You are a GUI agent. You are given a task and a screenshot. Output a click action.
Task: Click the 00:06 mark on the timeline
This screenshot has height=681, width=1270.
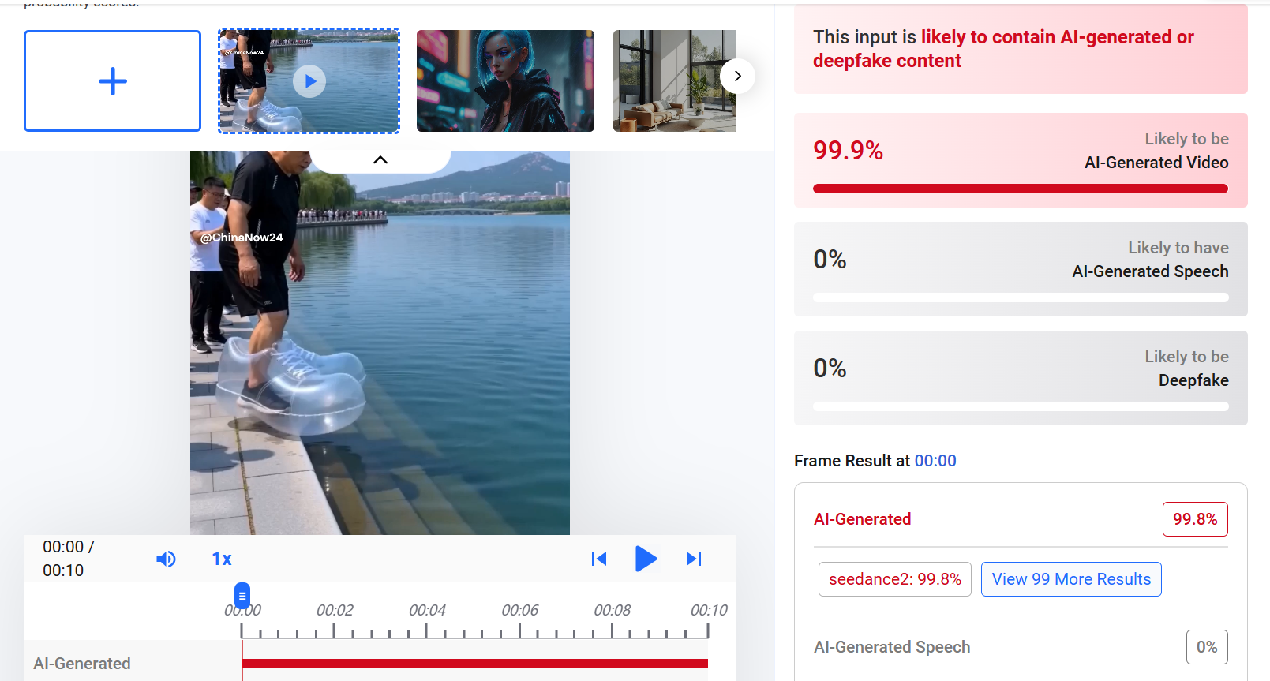tap(520, 610)
